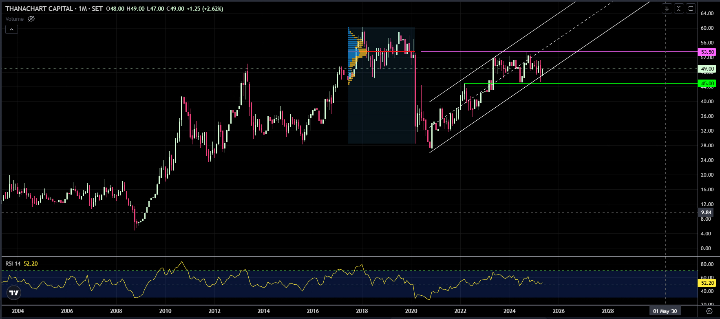Click the 60.00 price axis value

pos(707,28)
